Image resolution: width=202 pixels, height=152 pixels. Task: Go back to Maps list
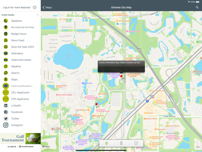(x=47, y=7)
